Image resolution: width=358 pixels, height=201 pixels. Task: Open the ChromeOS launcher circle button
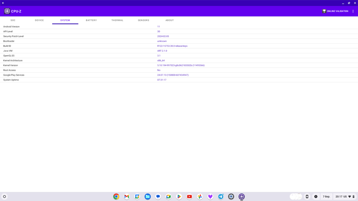click(x=5, y=196)
